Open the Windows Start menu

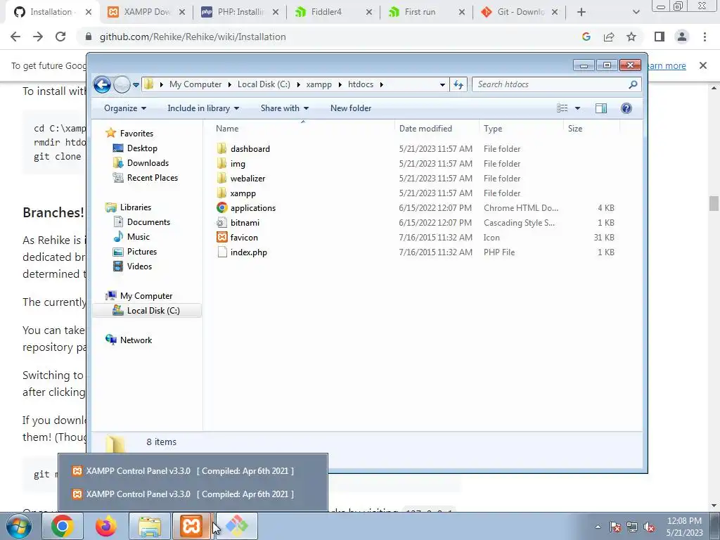coord(18,527)
